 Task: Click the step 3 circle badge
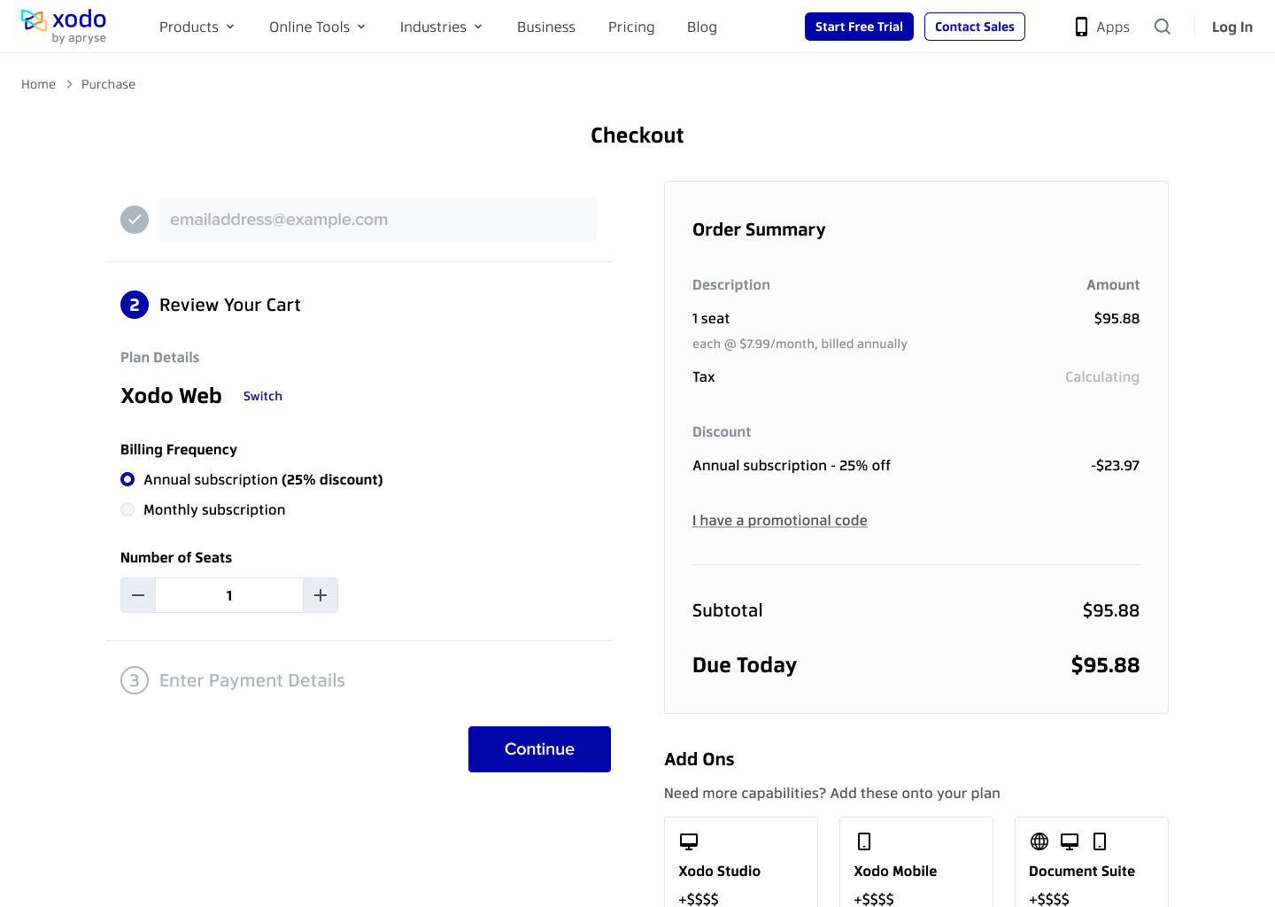pyautogui.click(x=135, y=680)
